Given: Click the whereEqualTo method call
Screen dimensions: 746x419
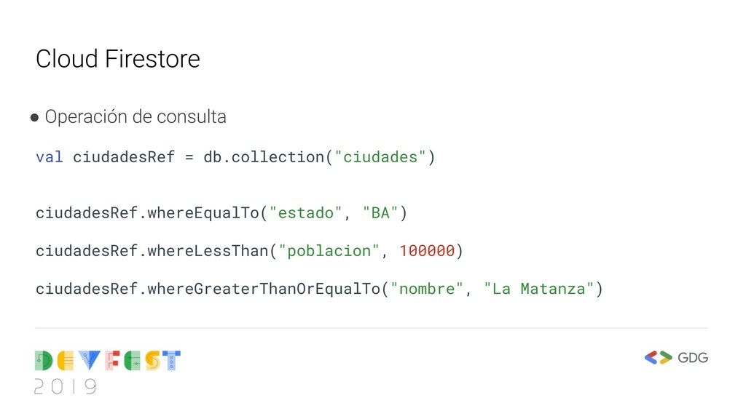Looking at the screenshot, I should (203, 213).
